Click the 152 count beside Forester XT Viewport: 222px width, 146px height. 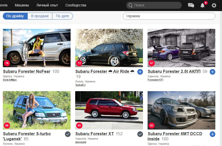[x=119, y=134]
